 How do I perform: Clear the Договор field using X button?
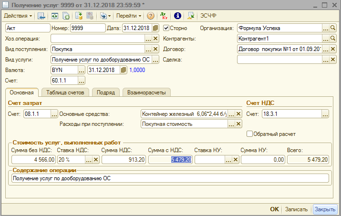click(333, 49)
